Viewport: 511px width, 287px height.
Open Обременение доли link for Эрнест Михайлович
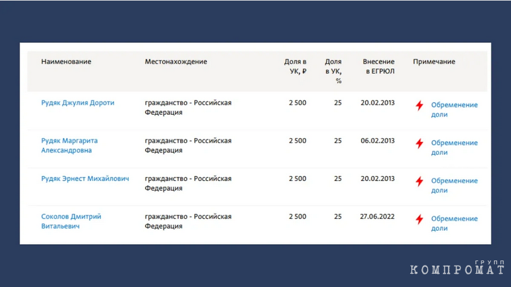click(454, 185)
